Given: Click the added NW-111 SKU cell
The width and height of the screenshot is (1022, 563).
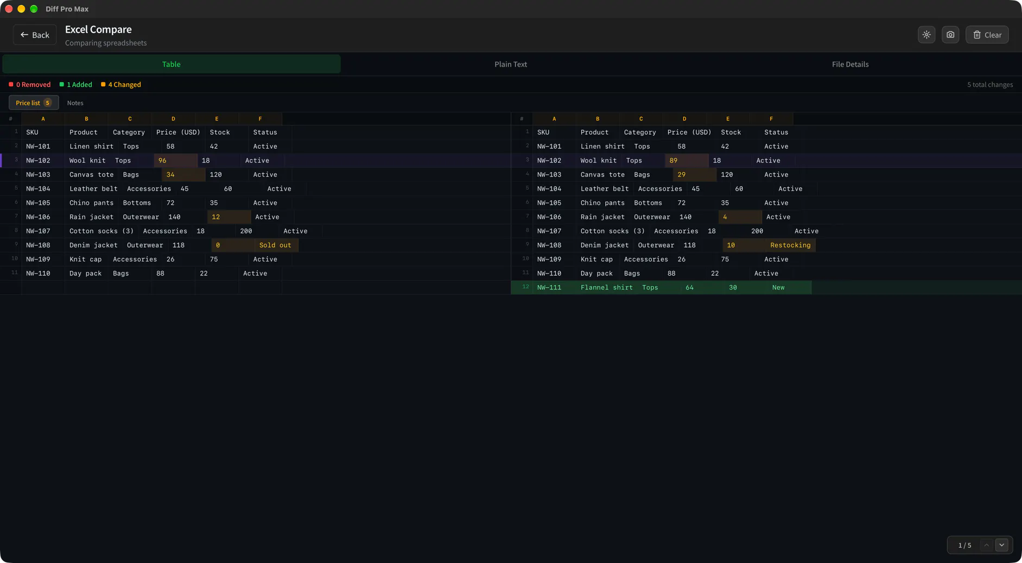Looking at the screenshot, I should [554, 288].
